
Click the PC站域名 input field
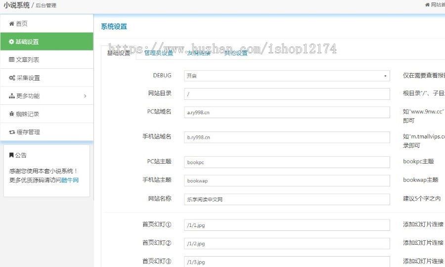tap(287, 112)
